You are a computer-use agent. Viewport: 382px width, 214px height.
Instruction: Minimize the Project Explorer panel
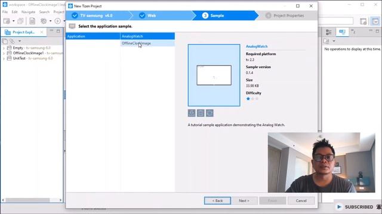(51, 31)
